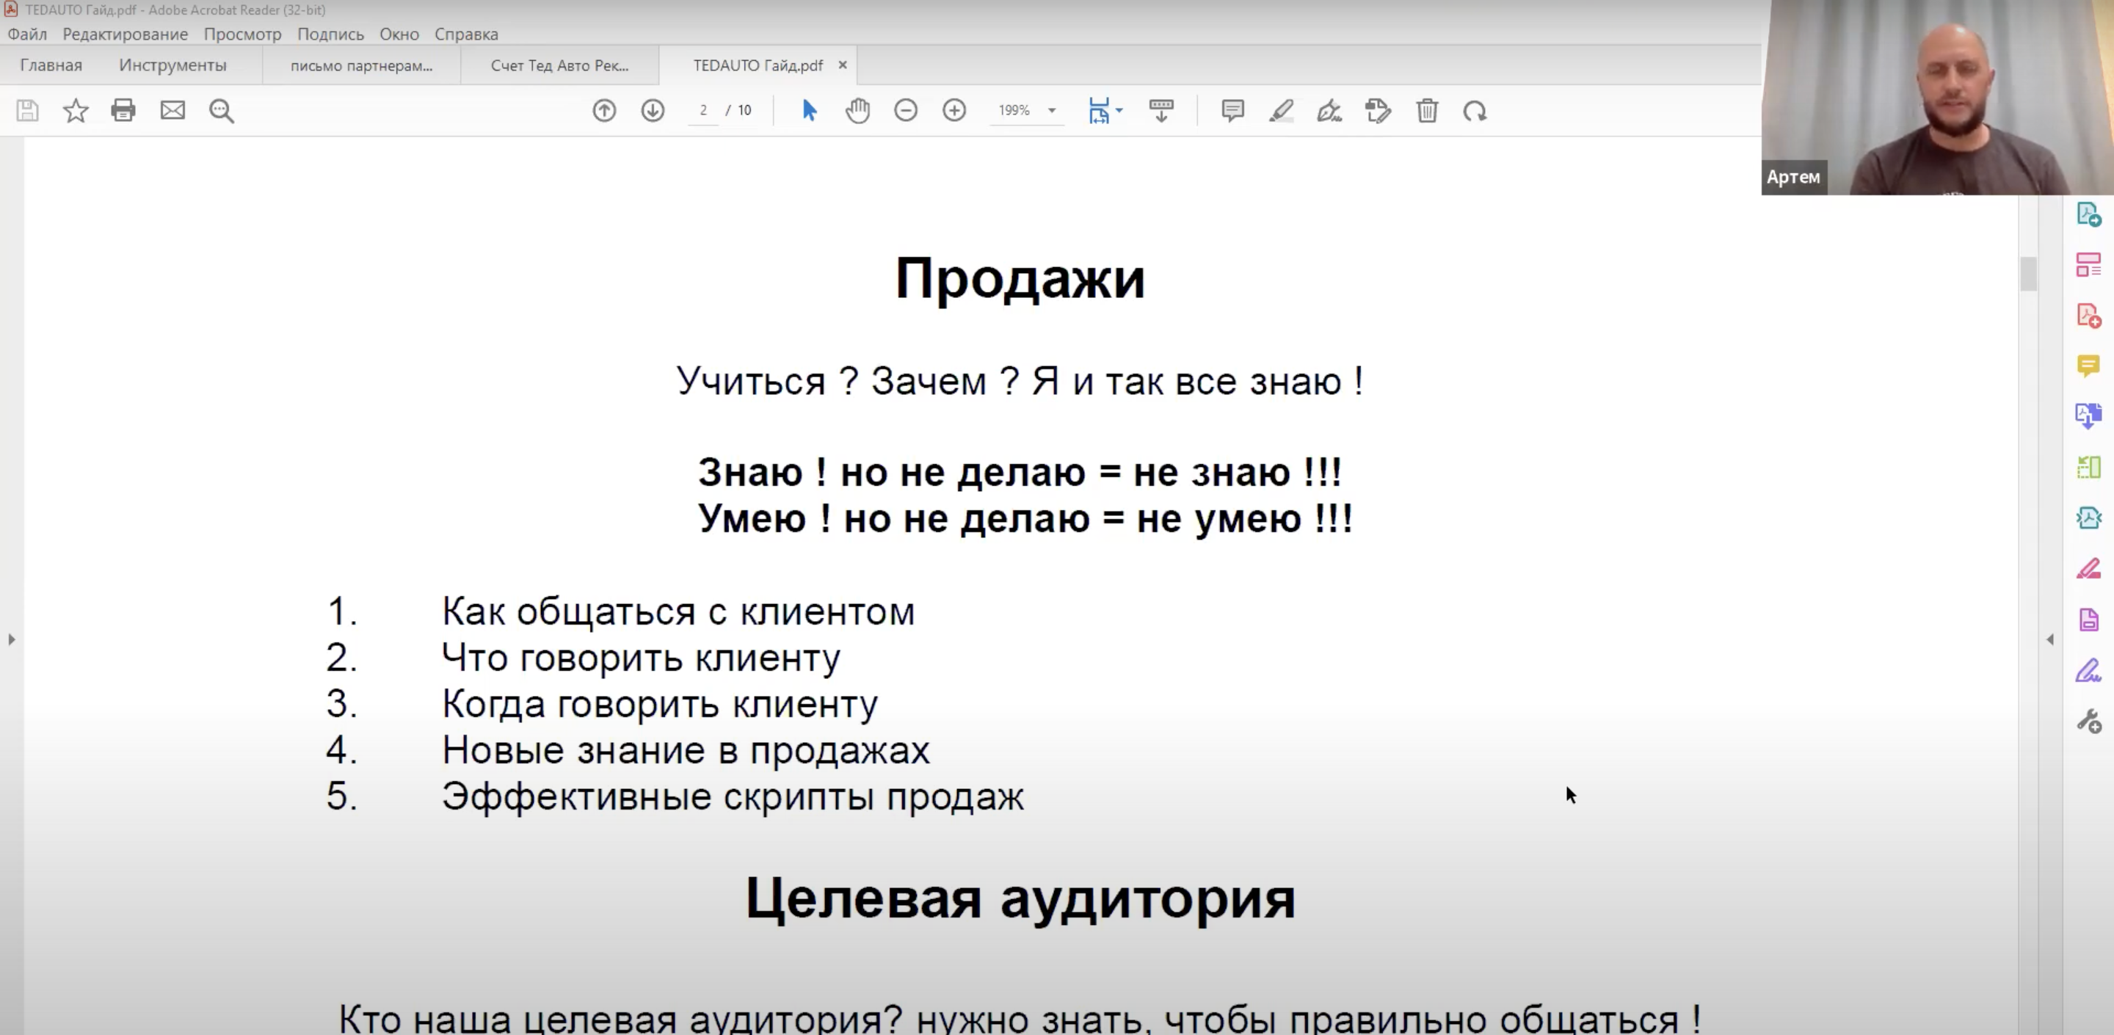The height and width of the screenshot is (1035, 2114).
Task: Open the Find text magnifier tool
Action: (222, 110)
